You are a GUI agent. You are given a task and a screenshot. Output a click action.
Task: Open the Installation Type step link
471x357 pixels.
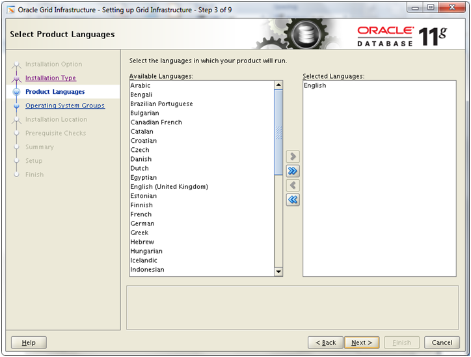(51, 78)
